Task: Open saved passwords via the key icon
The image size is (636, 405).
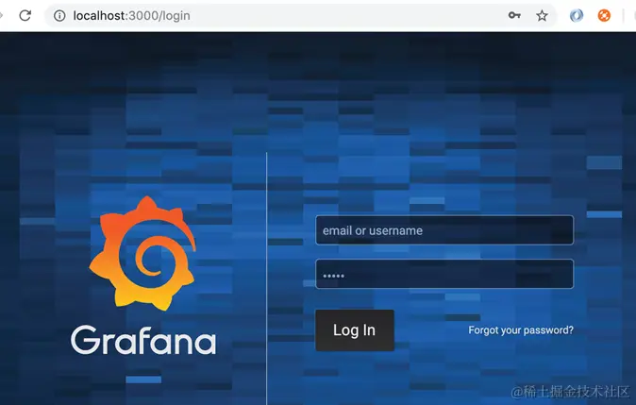Action: click(x=514, y=15)
